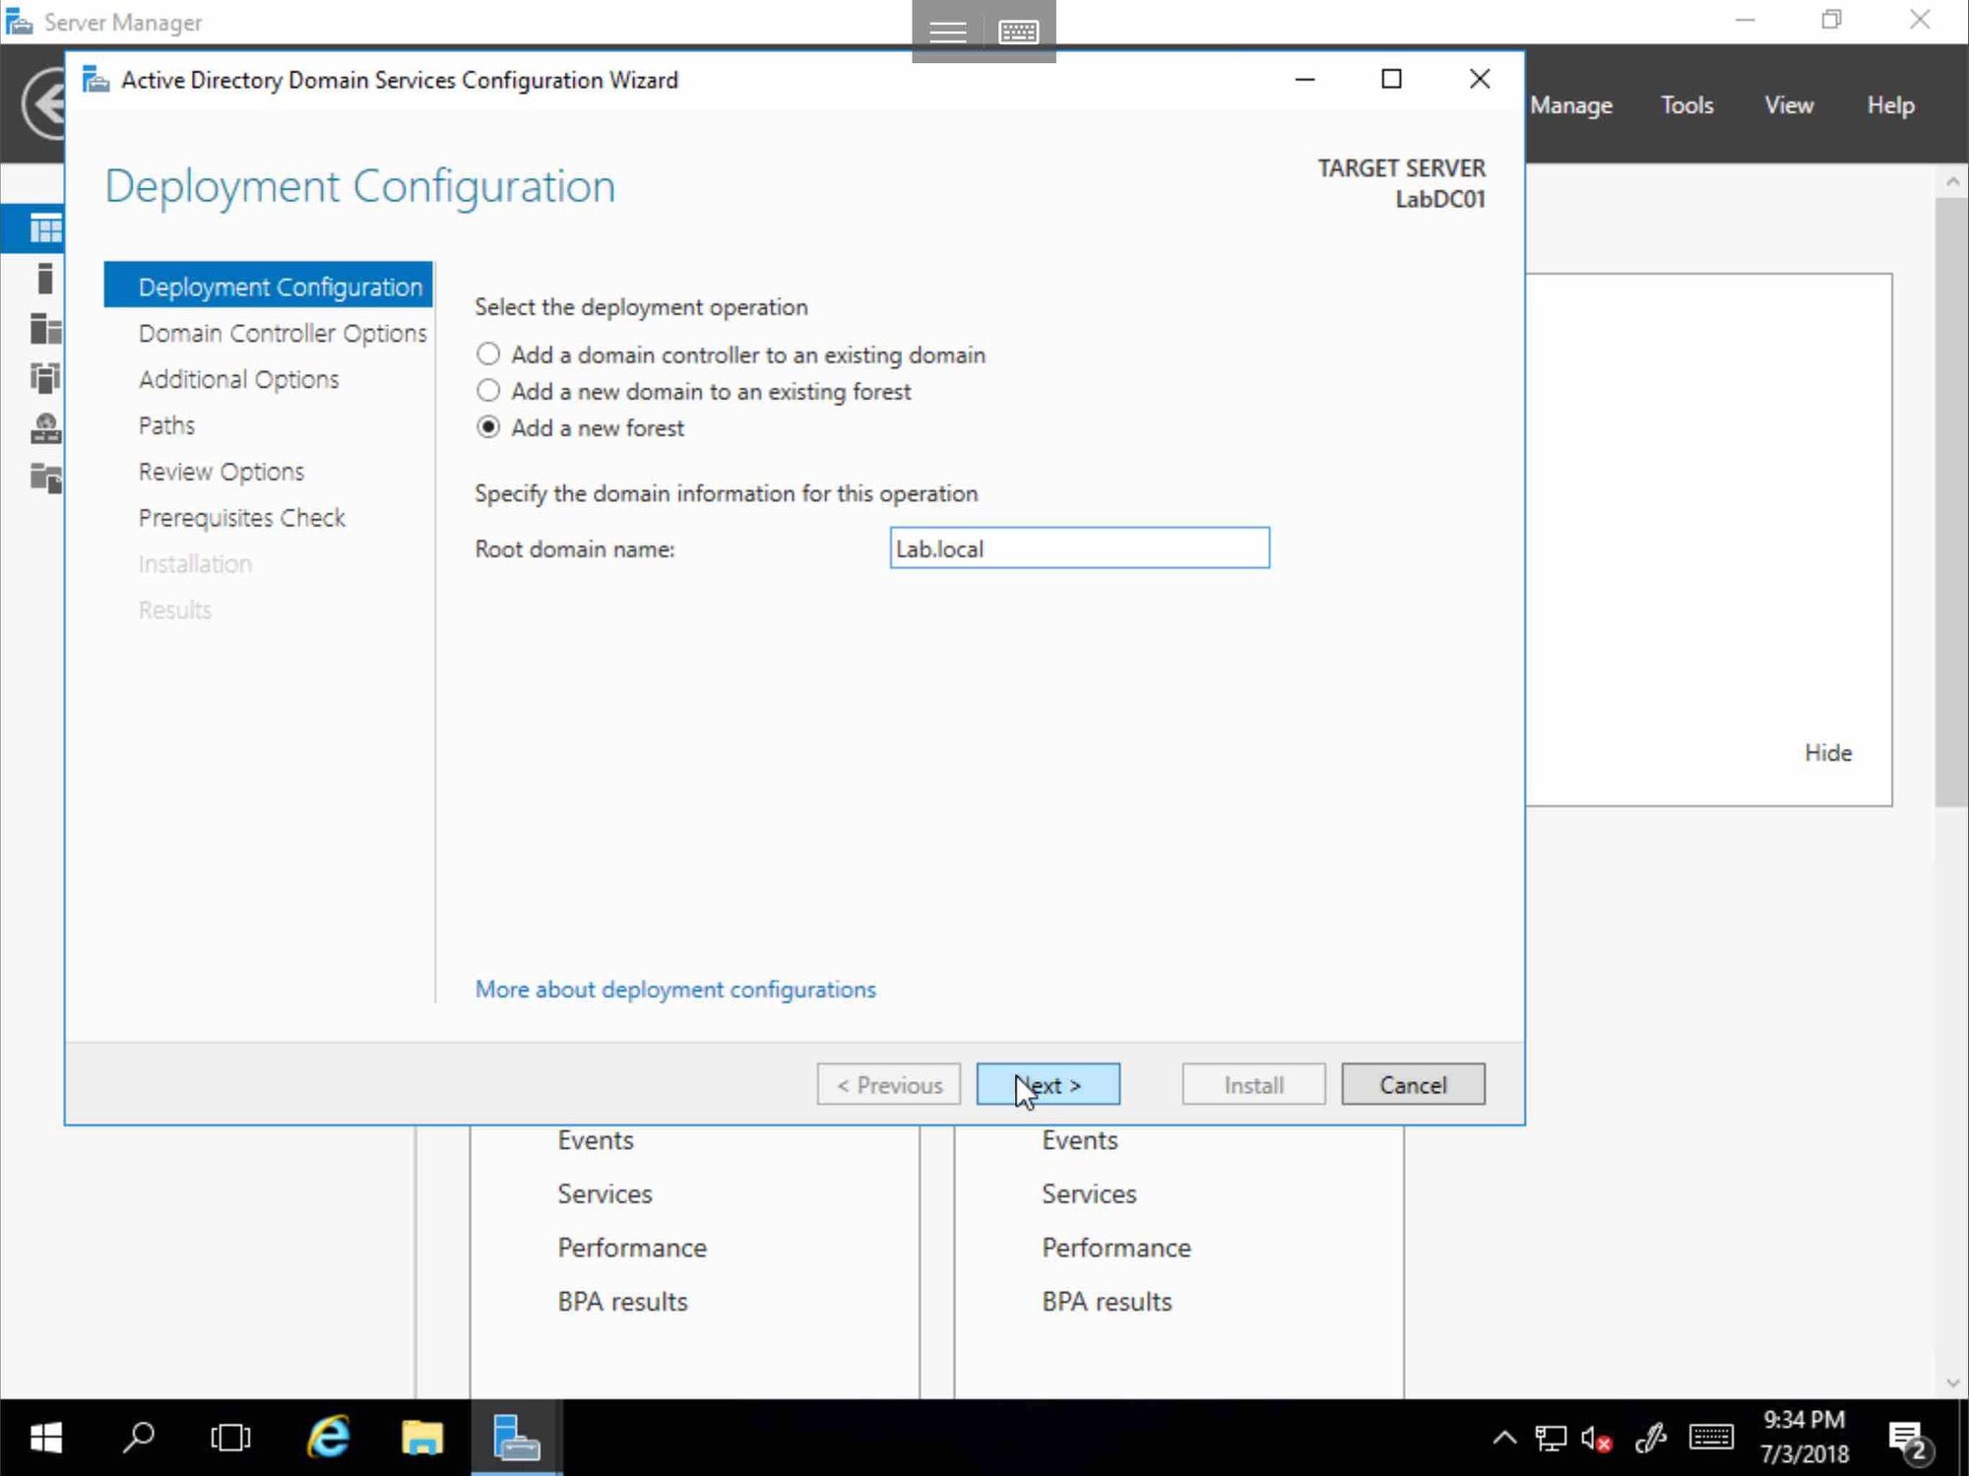The image size is (1969, 1476).
Task: Click the remote session keyboard icon
Action: click(x=1018, y=32)
